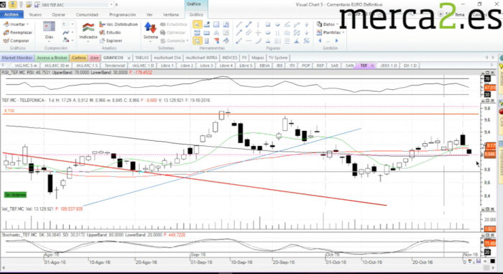This screenshot has height=274, width=503.
Task: Select the Comparar graphics icon
Action: [x=6, y=41]
